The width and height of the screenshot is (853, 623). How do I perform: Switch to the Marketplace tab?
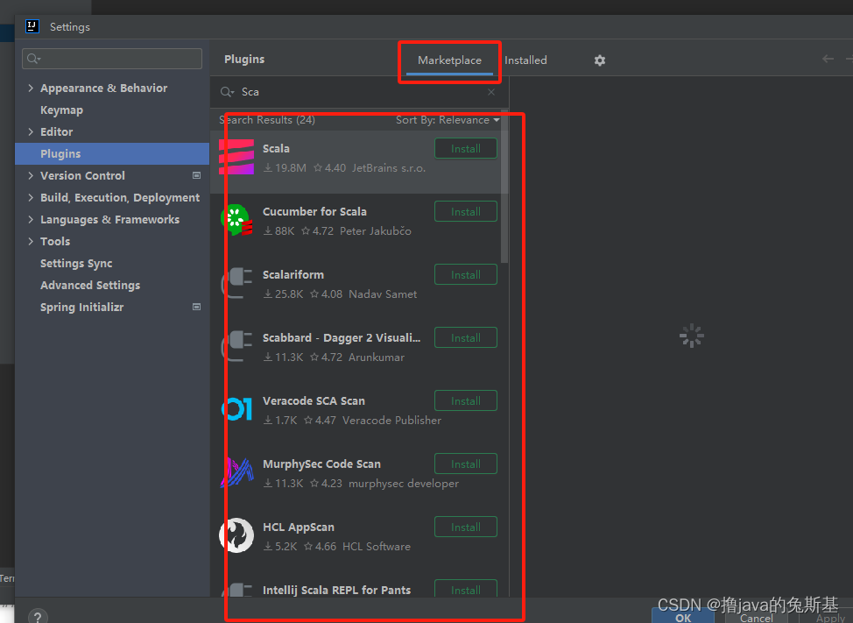pos(449,60)
